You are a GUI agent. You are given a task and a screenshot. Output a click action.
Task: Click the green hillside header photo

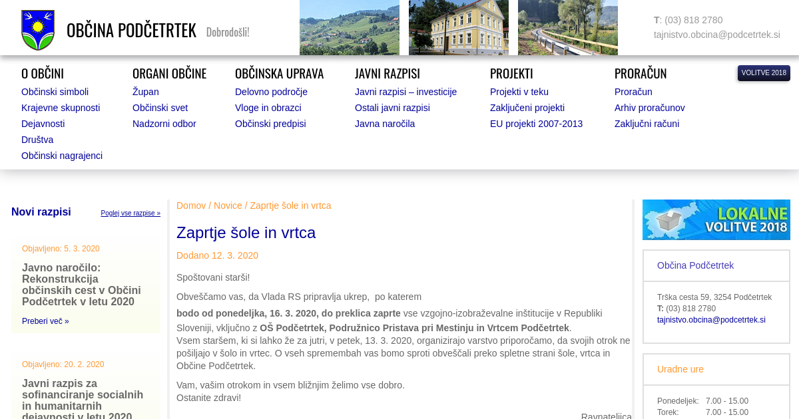coord(349,27)
